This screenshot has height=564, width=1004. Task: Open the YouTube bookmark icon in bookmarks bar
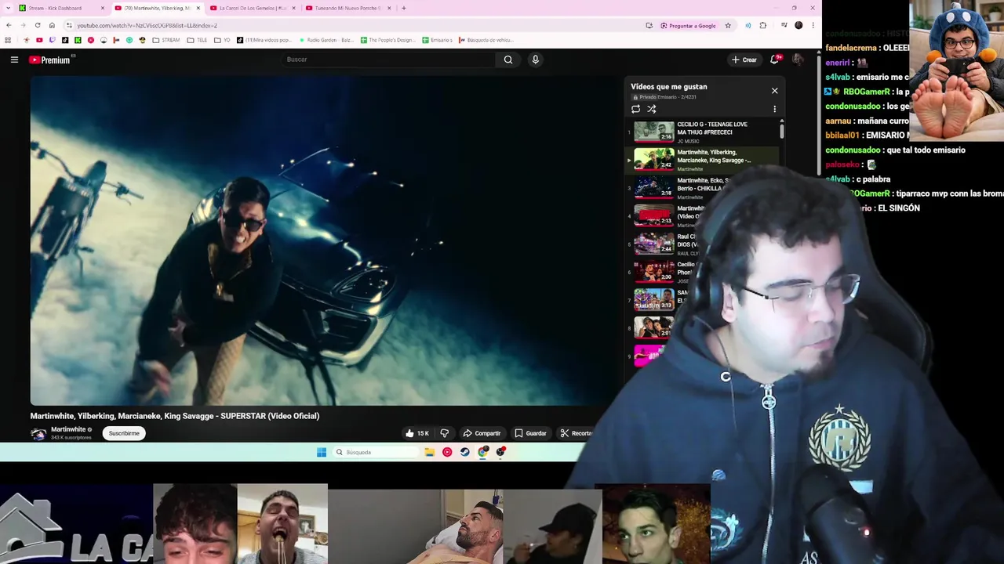[39, 40]
